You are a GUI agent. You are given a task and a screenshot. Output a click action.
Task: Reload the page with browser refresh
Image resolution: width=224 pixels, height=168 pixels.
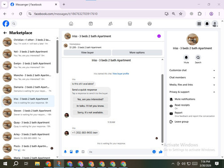[x=21, y=14]
